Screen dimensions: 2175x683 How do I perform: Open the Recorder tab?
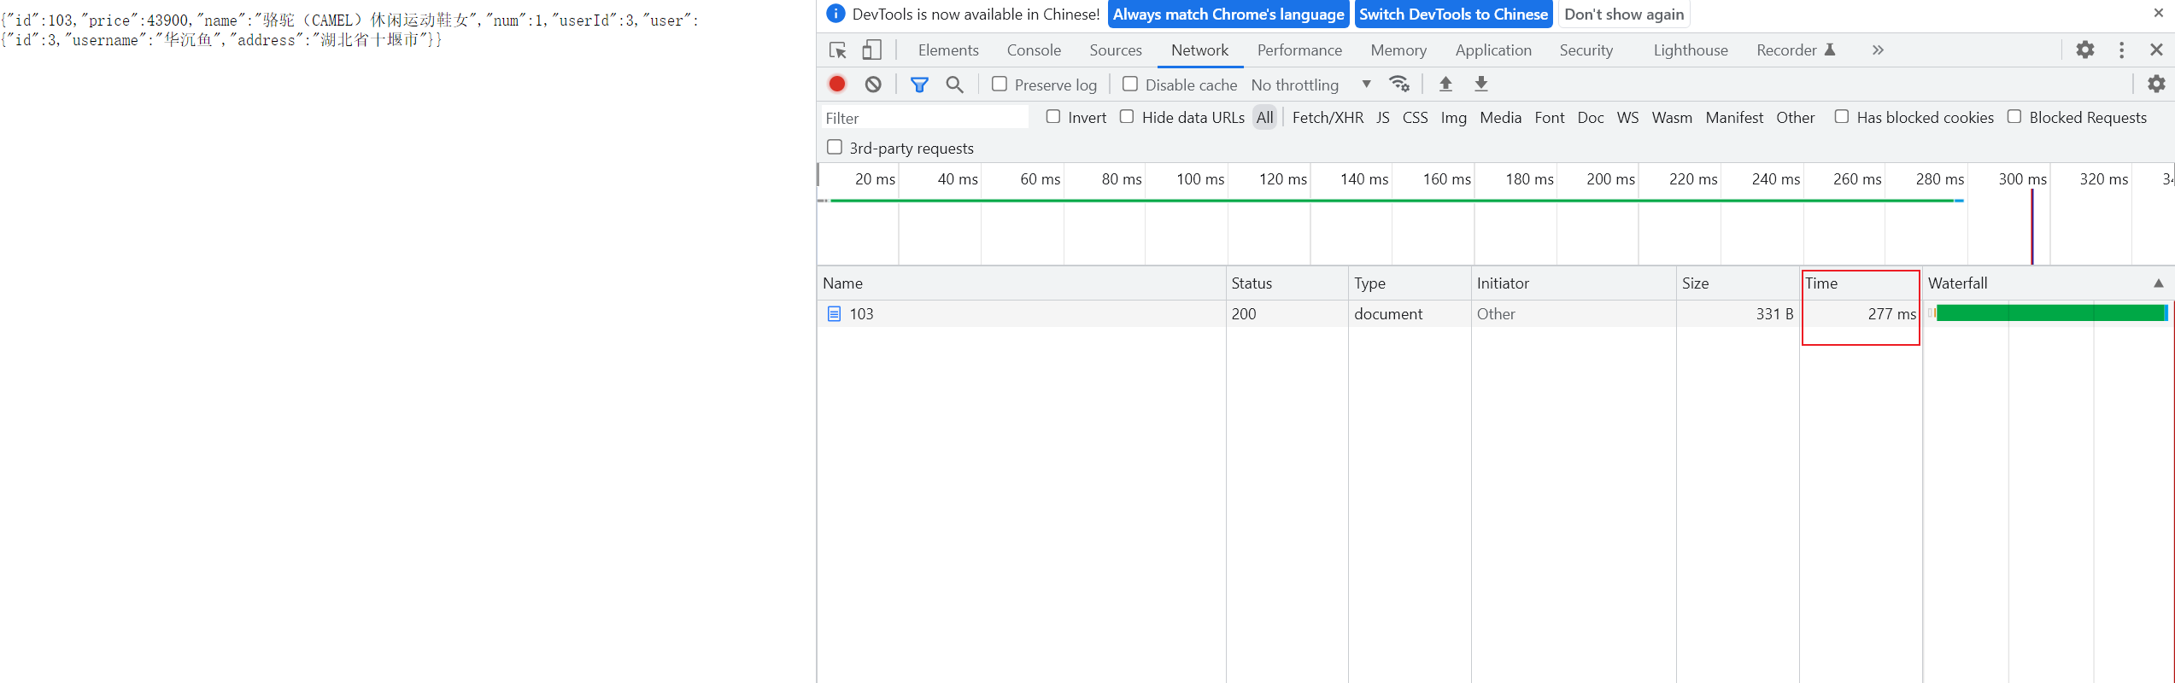click(x=1795, y=50)
